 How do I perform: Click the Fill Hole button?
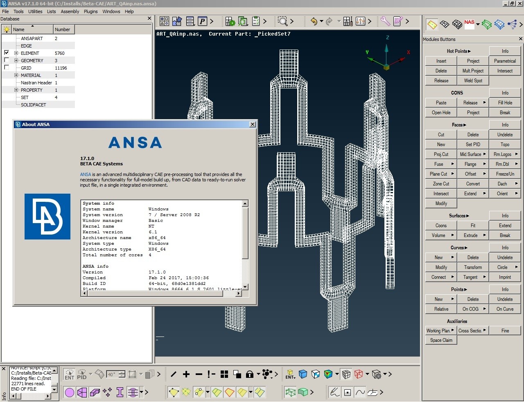[x=505, y=103]
